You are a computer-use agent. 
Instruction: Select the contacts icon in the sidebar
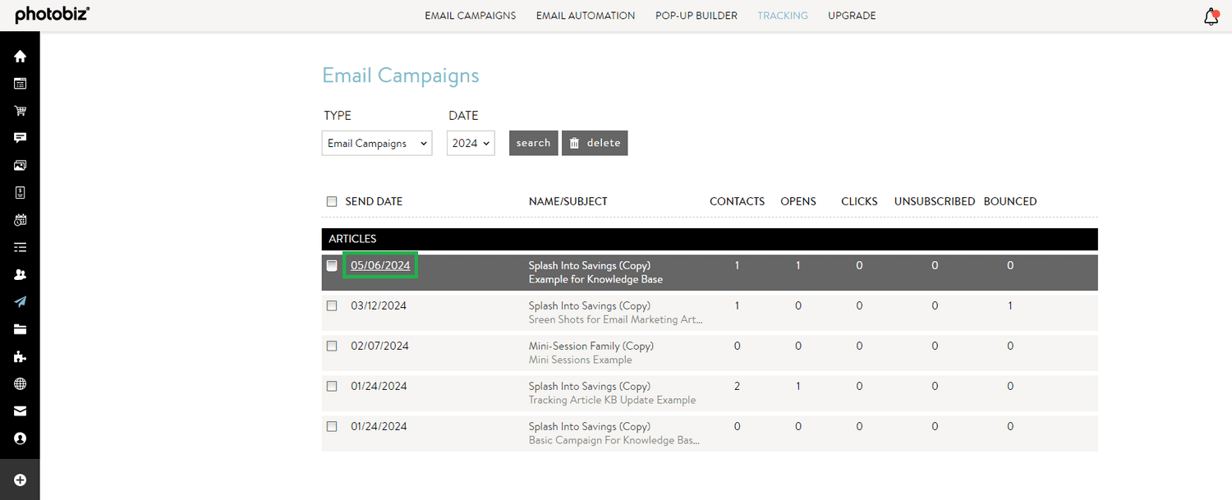coord(20,274)
